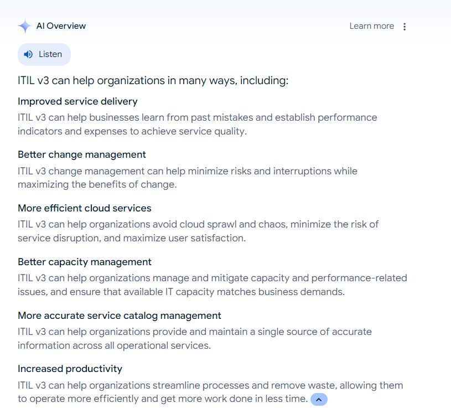The width and height of the screenshot is (451, 408).
Task: Click the speaker icon in Listen
Action: click(29, 54)
